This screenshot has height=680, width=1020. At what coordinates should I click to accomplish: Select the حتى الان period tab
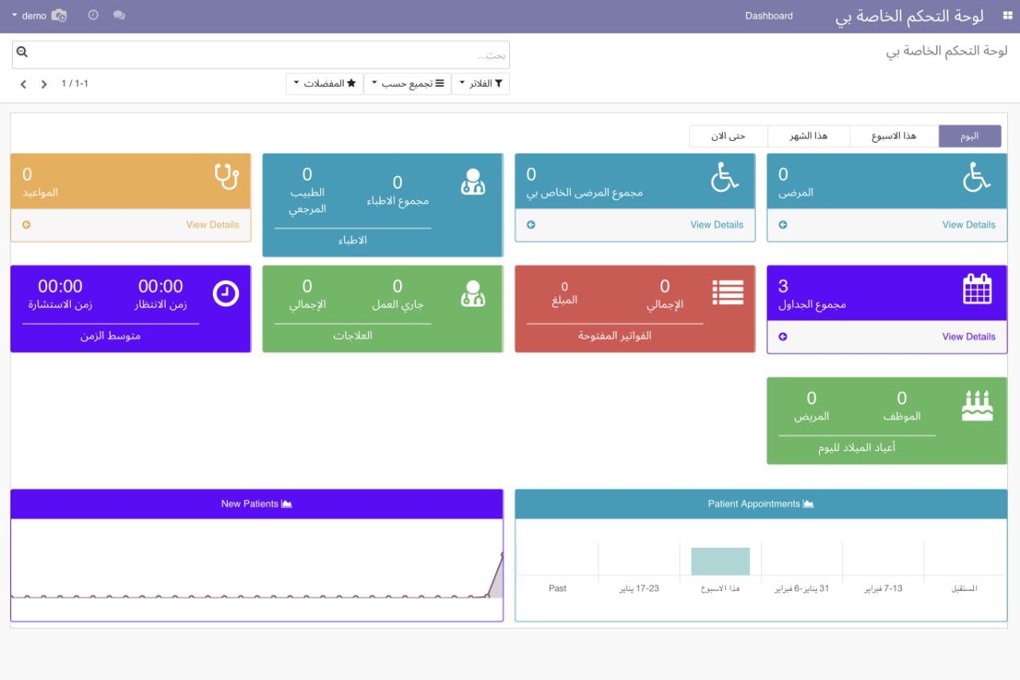click(728, 136)
